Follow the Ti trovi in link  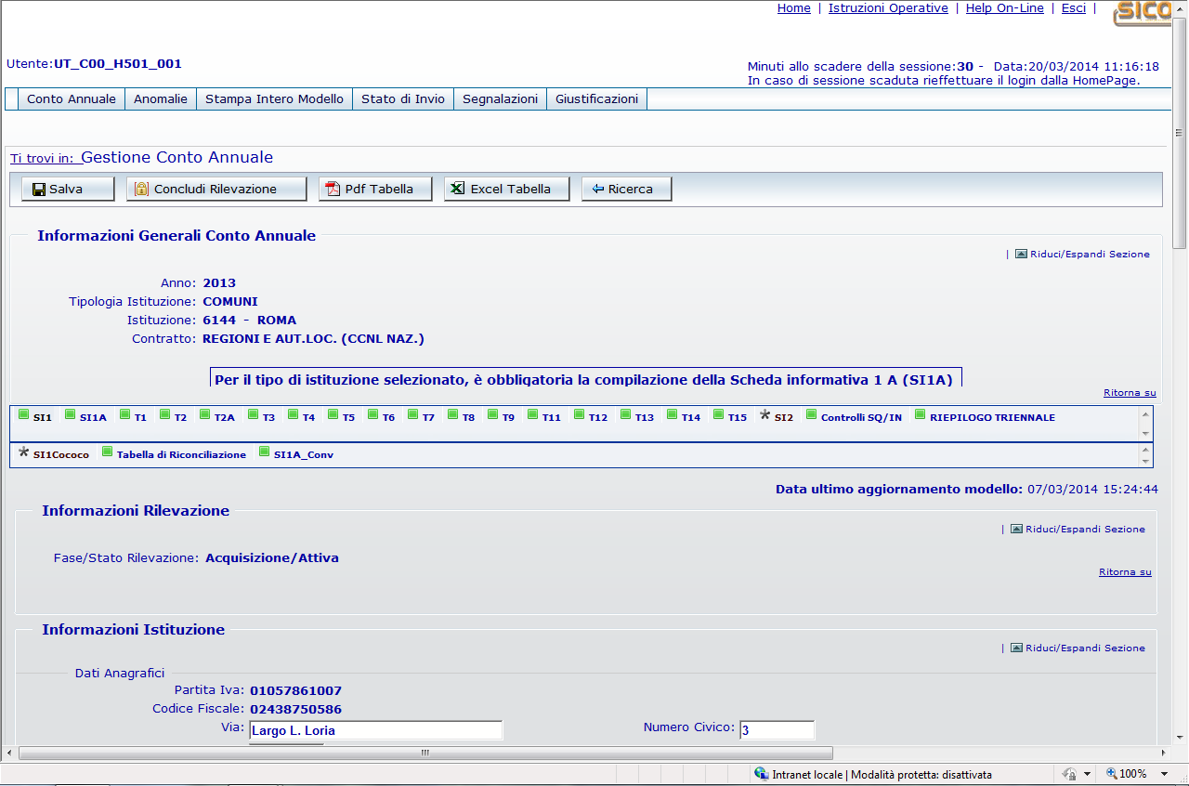tap(42, 159)
